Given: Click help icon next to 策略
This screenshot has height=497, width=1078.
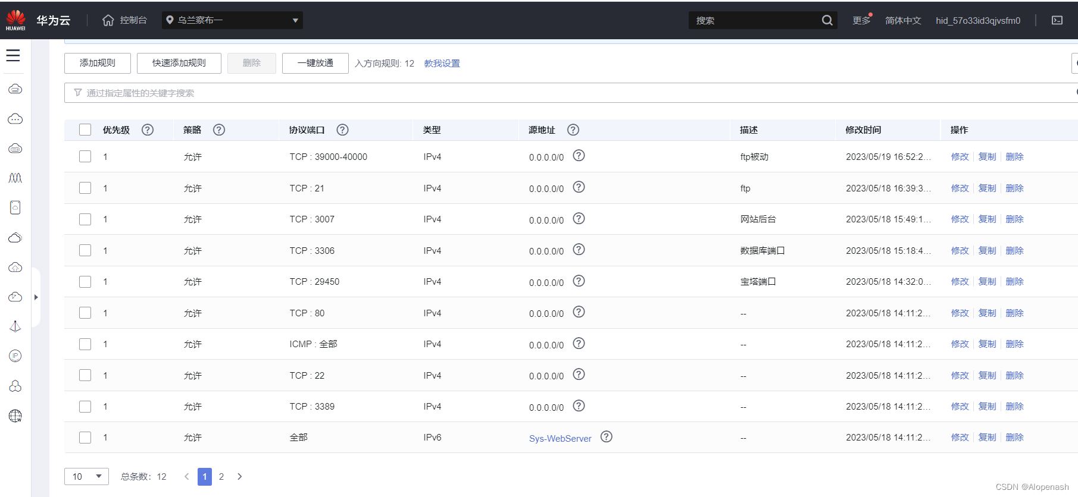Looking at the screenshot, I should [x=219, y=130].
